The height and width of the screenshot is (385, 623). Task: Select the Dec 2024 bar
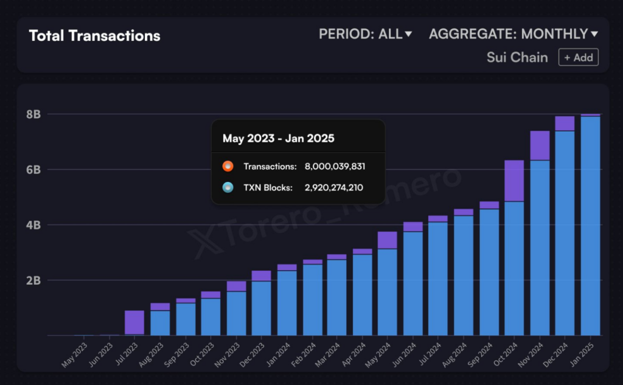565,226
